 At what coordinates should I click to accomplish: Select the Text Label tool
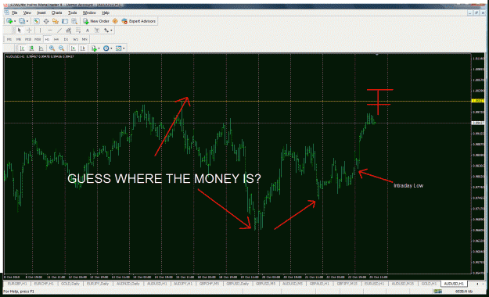[97, 30]
